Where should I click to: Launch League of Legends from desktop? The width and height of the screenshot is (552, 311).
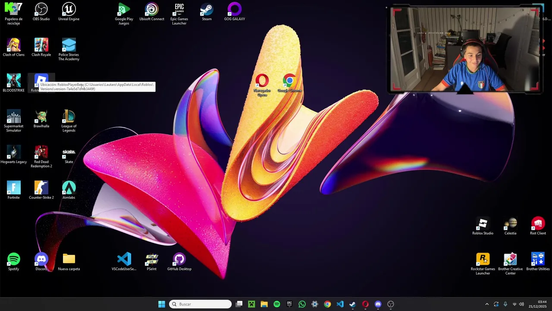(69, 121)
